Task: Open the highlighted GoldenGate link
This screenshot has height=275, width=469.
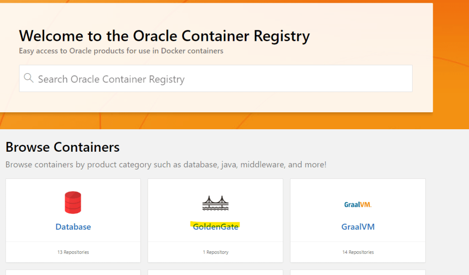Action: pos(215,227)
